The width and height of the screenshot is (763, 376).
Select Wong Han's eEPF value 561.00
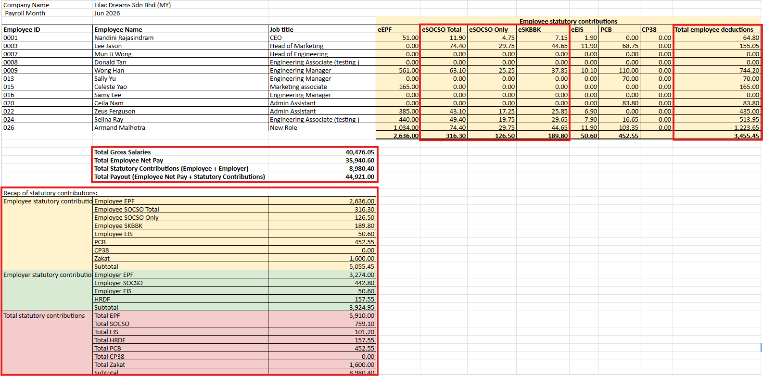point(398,70)
